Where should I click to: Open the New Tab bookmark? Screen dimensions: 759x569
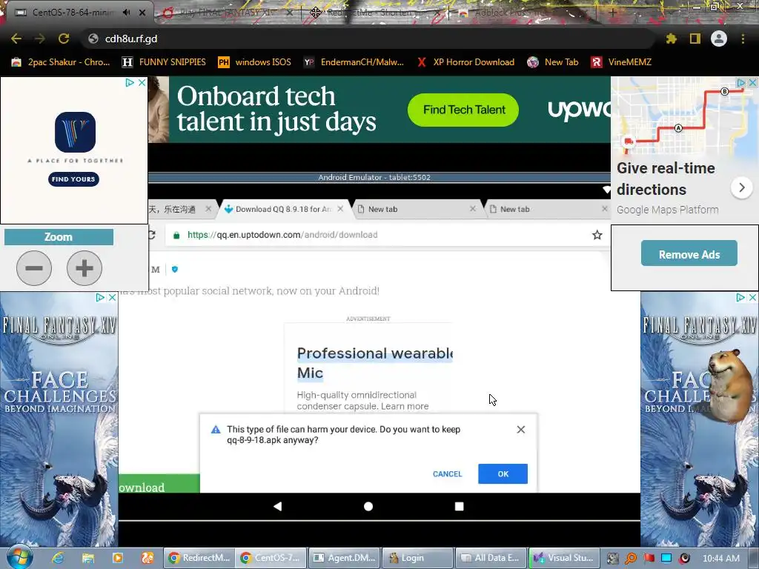coord(553,62)
